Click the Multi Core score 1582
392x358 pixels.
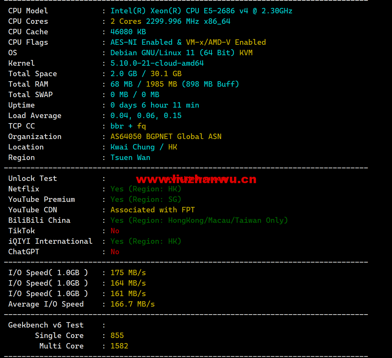119,346
